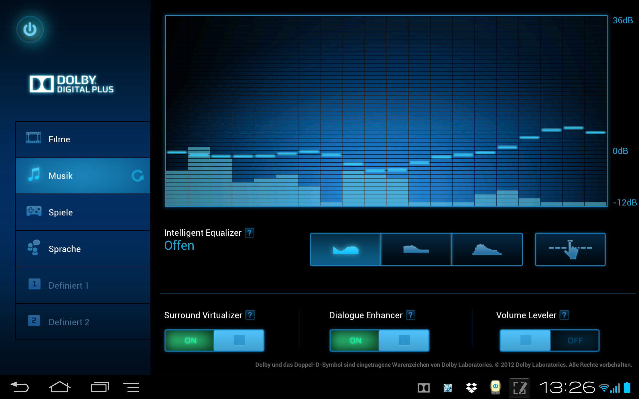Screen dimensions: 639x399
Task: Reset the Musik profile with refresh icon
Action: 137,176
